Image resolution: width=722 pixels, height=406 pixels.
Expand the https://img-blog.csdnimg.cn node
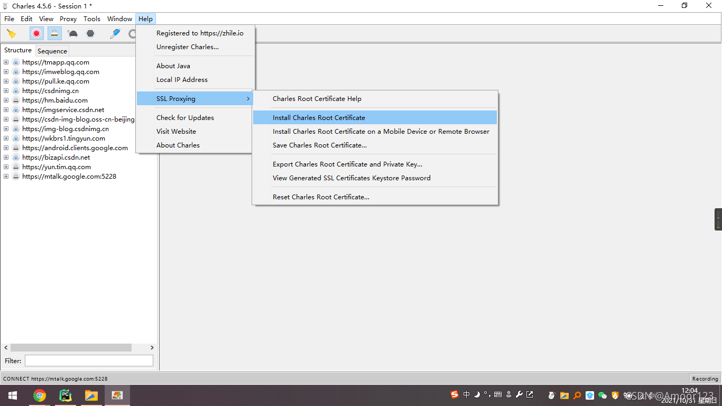[x=6, y=129]
